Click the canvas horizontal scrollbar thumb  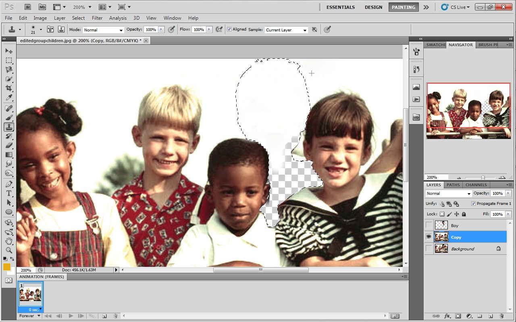[261, 270]
